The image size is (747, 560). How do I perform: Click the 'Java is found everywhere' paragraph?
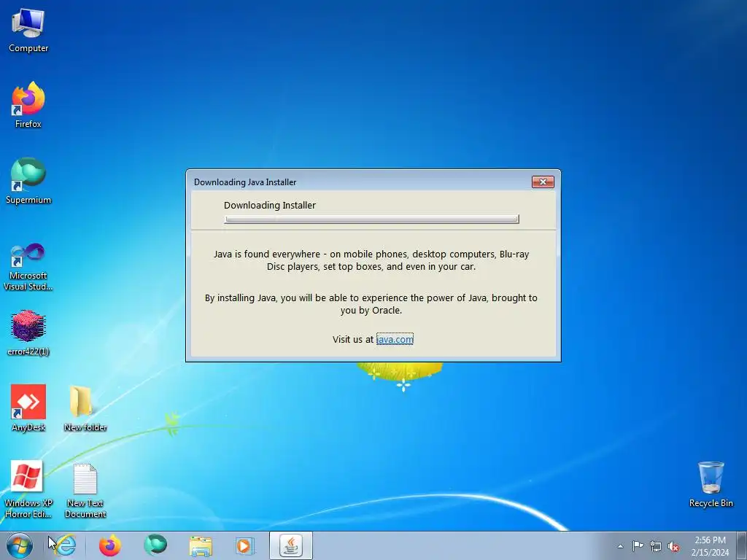pyautogui.click(x=371, y=260)
